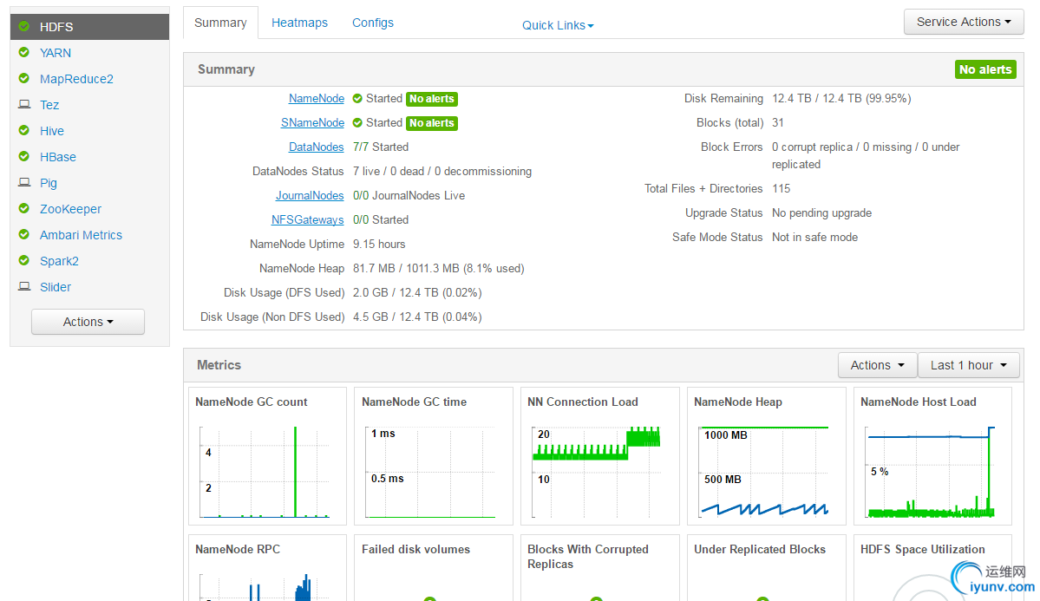The image size is (1040, 601).
Task: Click the green status icon beside Hive
Action: pyautogui.click(x=24, y=131)
